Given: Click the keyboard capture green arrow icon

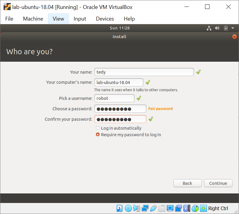Looking at the screenshot, I should pos(203,208).
